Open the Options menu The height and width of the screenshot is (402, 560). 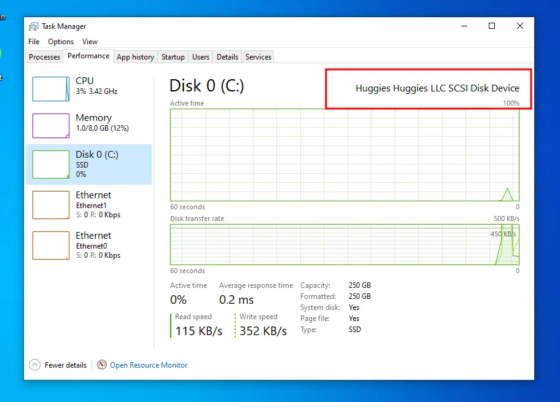pyautogui.click(x=61, y=42)
